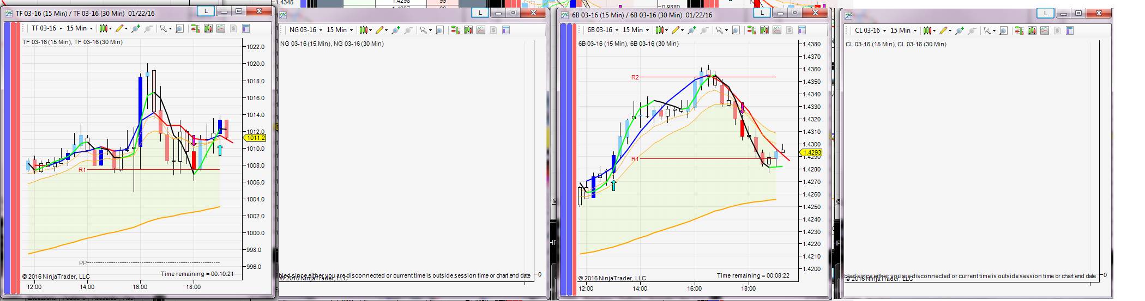The height and width of the screenshot is (301, 1145).
Task: Expand chart style candlestick dropdown in CL window
Action: (935, 31)
